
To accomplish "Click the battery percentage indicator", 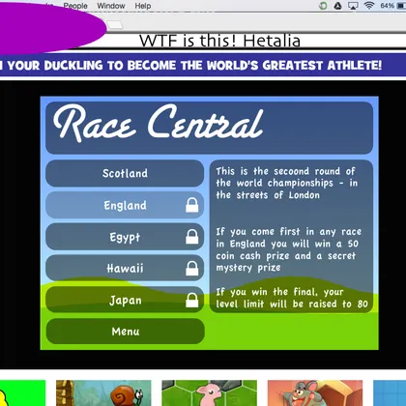I will [387, 6].
